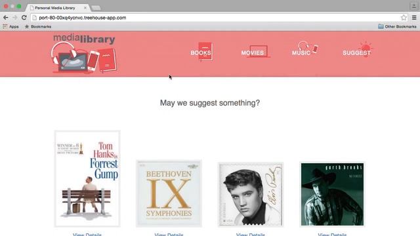Open the Chrome hamburger menu

414,18
